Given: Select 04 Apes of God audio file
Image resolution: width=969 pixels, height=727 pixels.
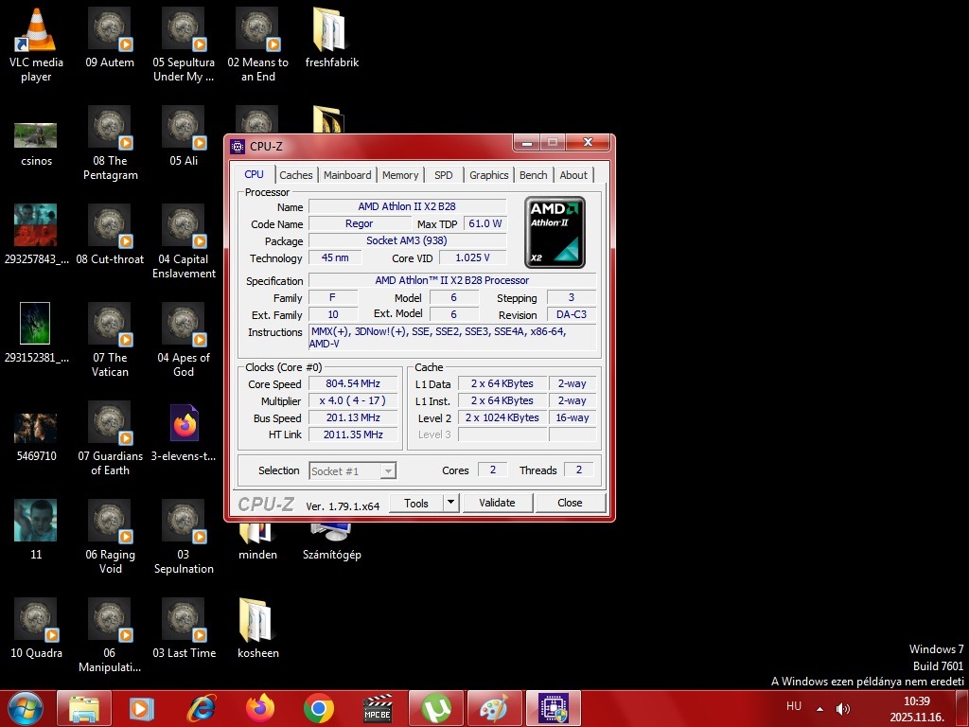Looking at the screenshot, I should tap(184, 340).
